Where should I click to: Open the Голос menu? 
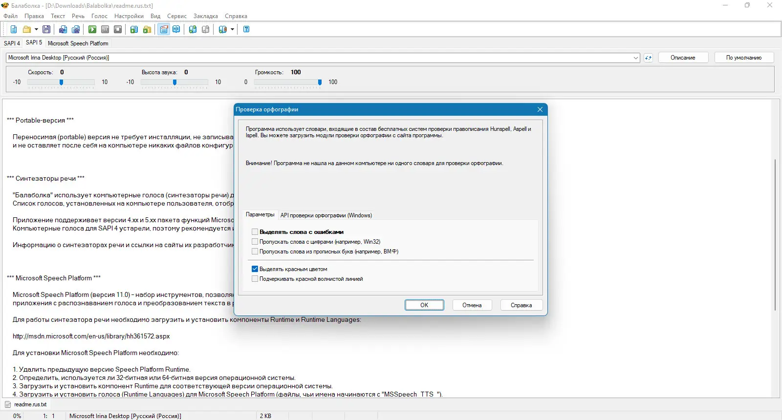[99, 16]
